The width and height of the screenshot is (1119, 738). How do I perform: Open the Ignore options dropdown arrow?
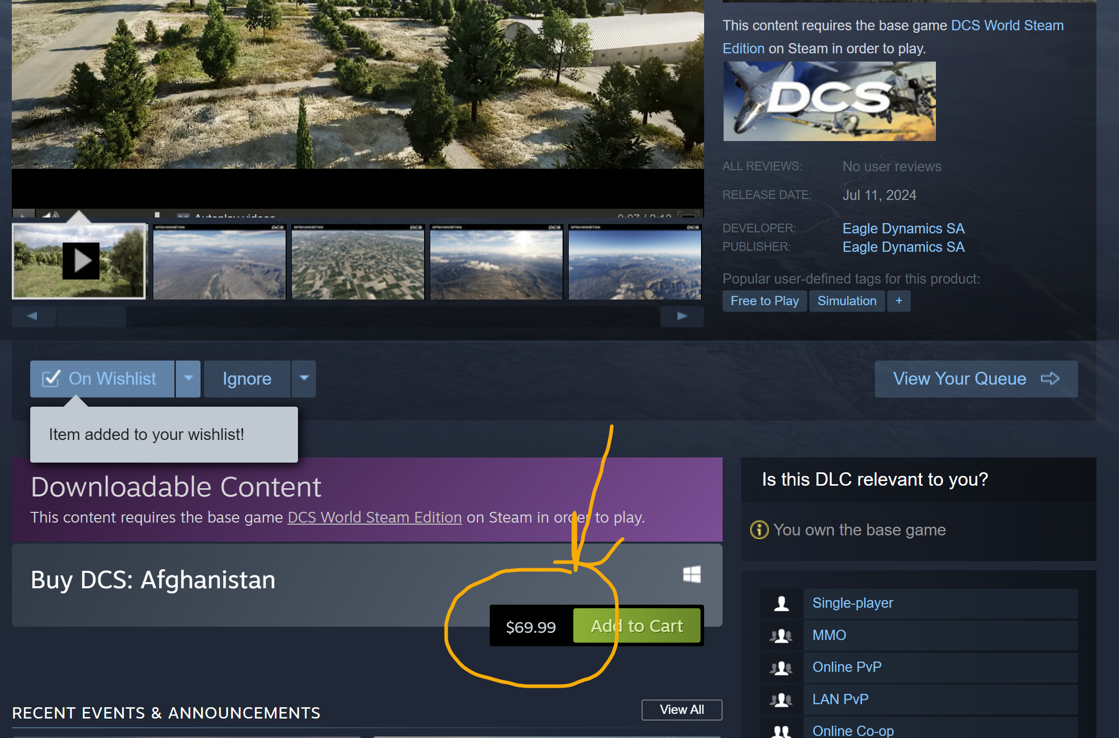pos(304,379)
